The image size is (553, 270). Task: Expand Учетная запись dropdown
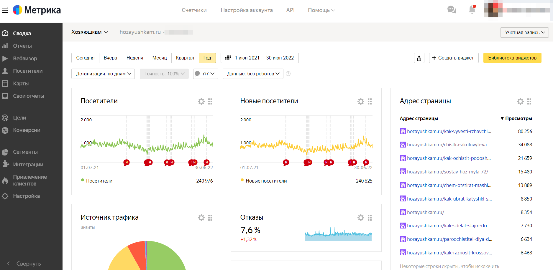(524, 33)
